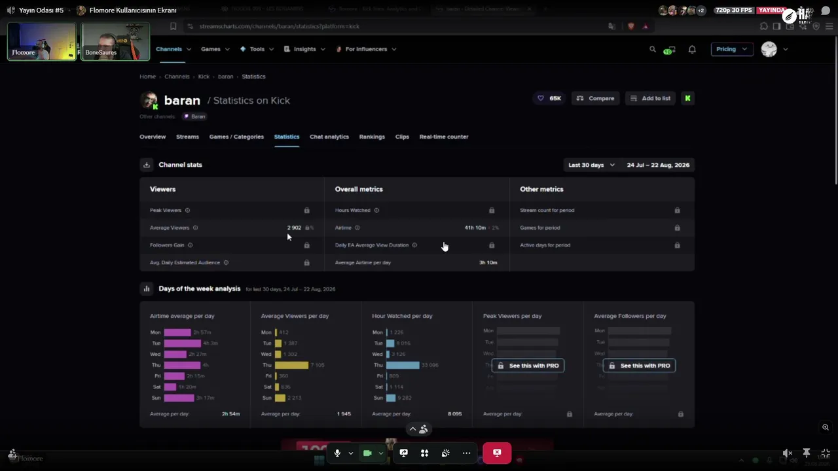838x471 pixels.
Task: Click the 24 Jul – 22 Aug, 2026 date range
Action: (658, 165)
